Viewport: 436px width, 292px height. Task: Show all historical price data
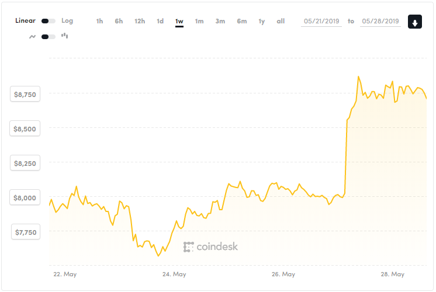click(x=281, y=21)
